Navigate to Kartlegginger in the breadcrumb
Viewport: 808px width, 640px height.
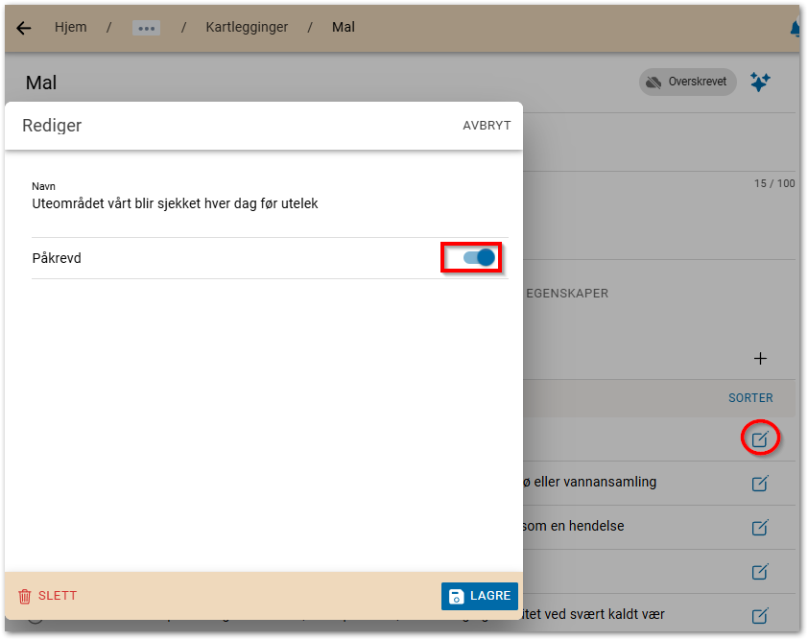coord(247,27)
